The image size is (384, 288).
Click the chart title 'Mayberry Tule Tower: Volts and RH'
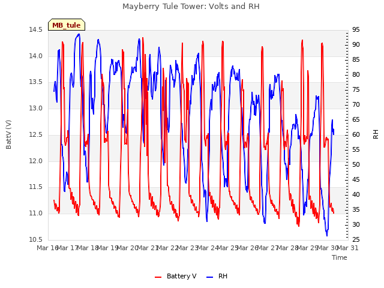click(191, 7)
